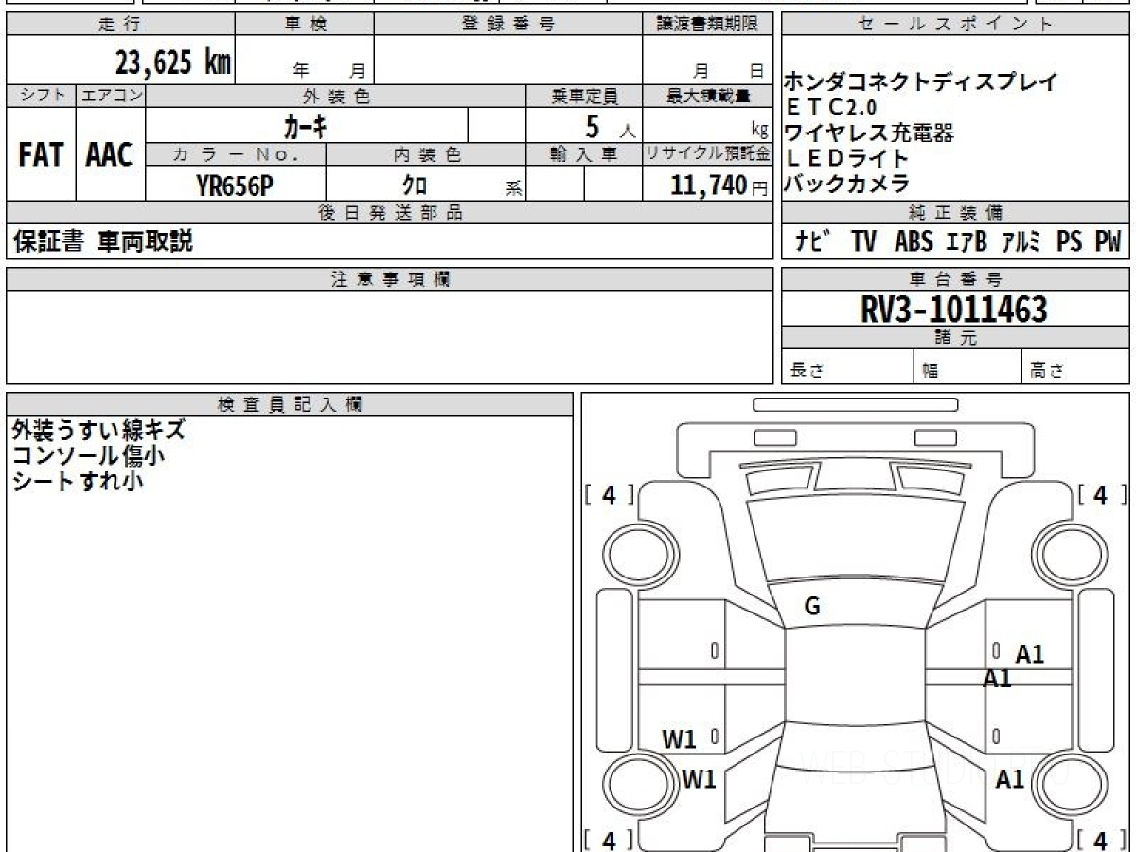This screenshot has height=852, width=1136.
Task: Select ホンダコネクトディスプレイ sales point
Action: tap(921, 81)
